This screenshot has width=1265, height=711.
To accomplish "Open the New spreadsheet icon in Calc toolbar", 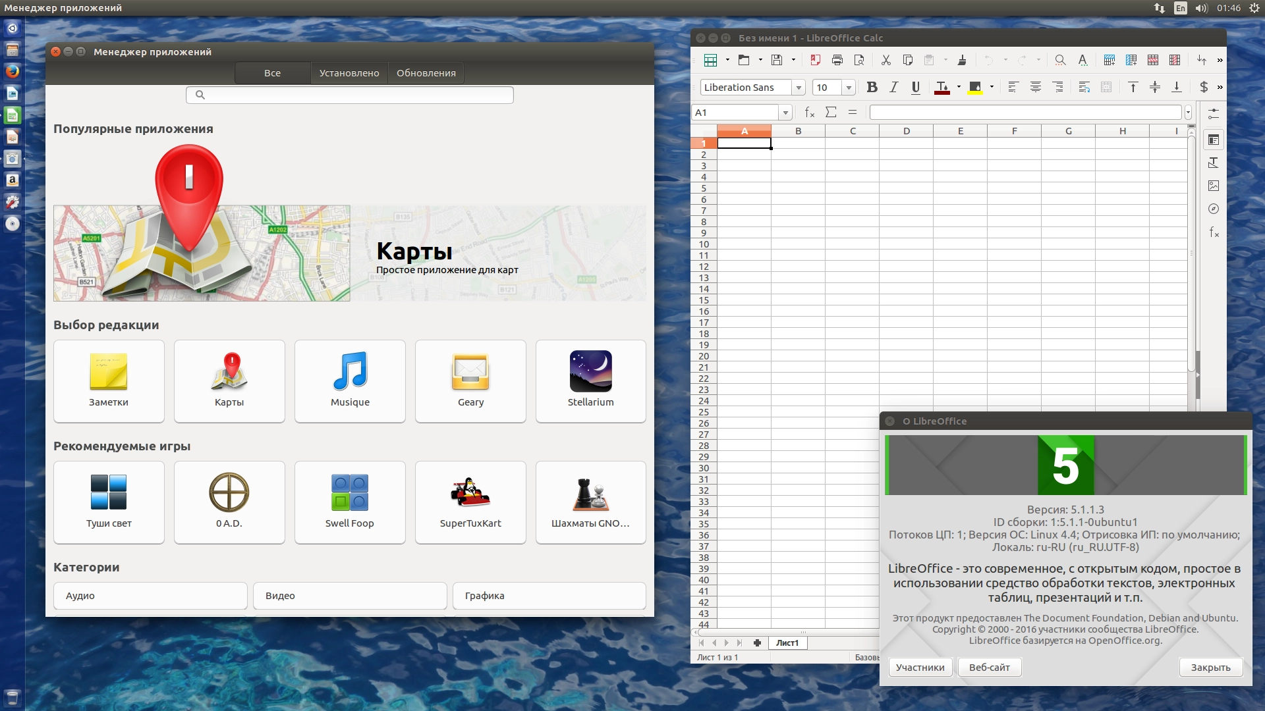I will [710, 60].
